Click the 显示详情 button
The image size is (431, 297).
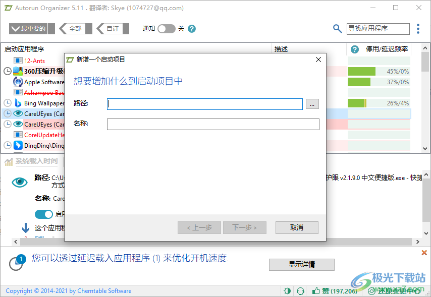coord(301,264)
